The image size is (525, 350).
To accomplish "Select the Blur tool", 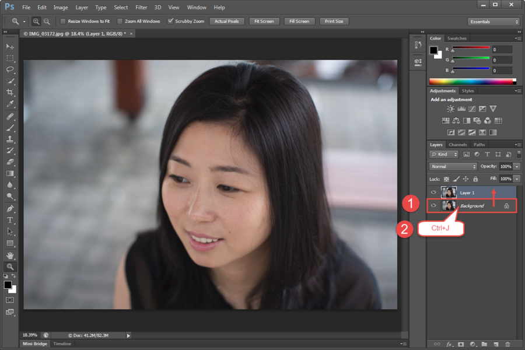I will pyautogui.click(x=10, y=185).
